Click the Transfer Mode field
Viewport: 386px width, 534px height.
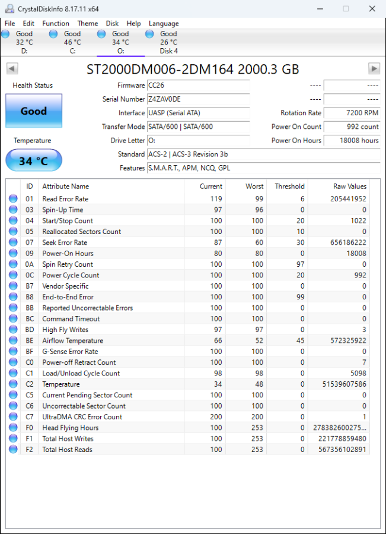(x=198, y=127)
